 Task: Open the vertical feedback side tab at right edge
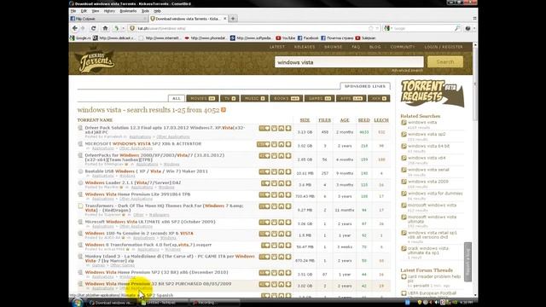468,262
